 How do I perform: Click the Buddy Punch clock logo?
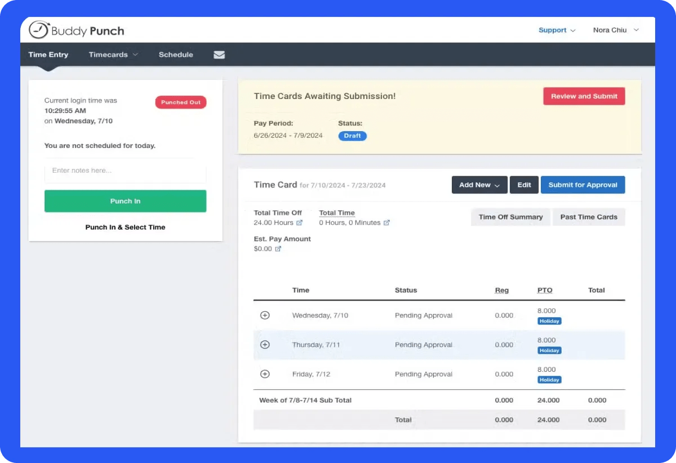point(39,30)
